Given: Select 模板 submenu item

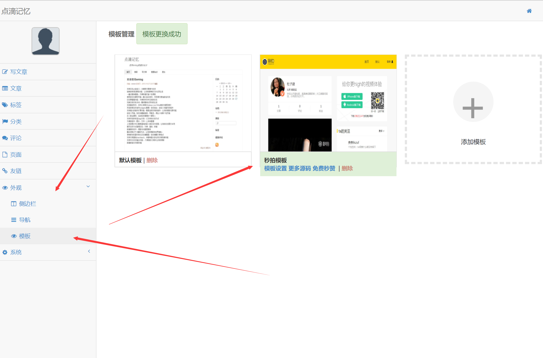Looking at the screenshot, I should [25, 236].
